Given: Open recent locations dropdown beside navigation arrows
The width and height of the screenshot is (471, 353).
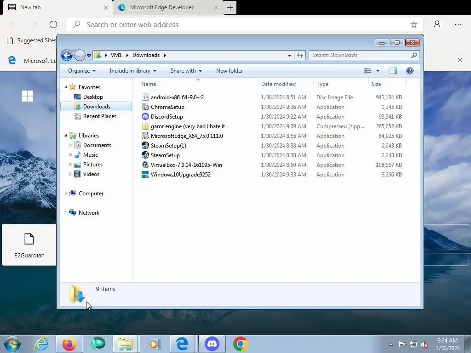Looking at the screenshot, I should [89, 56].
